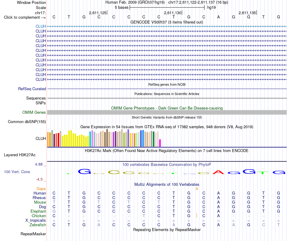Image resolution: width=287 pixels, height=241 pixels.
Task: Click 'Click to complement -->' to complement bases
Action: point(25,17)
